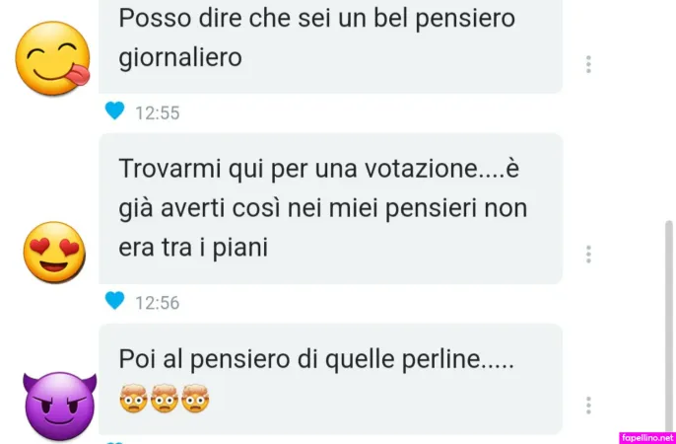676x444 pixels.
Task: Open the fapellino.net watermark link
Action: [647, 438]
